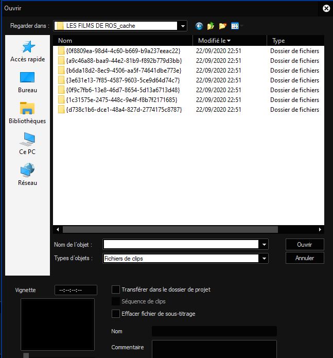Image resolution: width=333 pixels, height=358 pixels.
Task: Click the right horizontal scroll arrow
Action: 320,229
